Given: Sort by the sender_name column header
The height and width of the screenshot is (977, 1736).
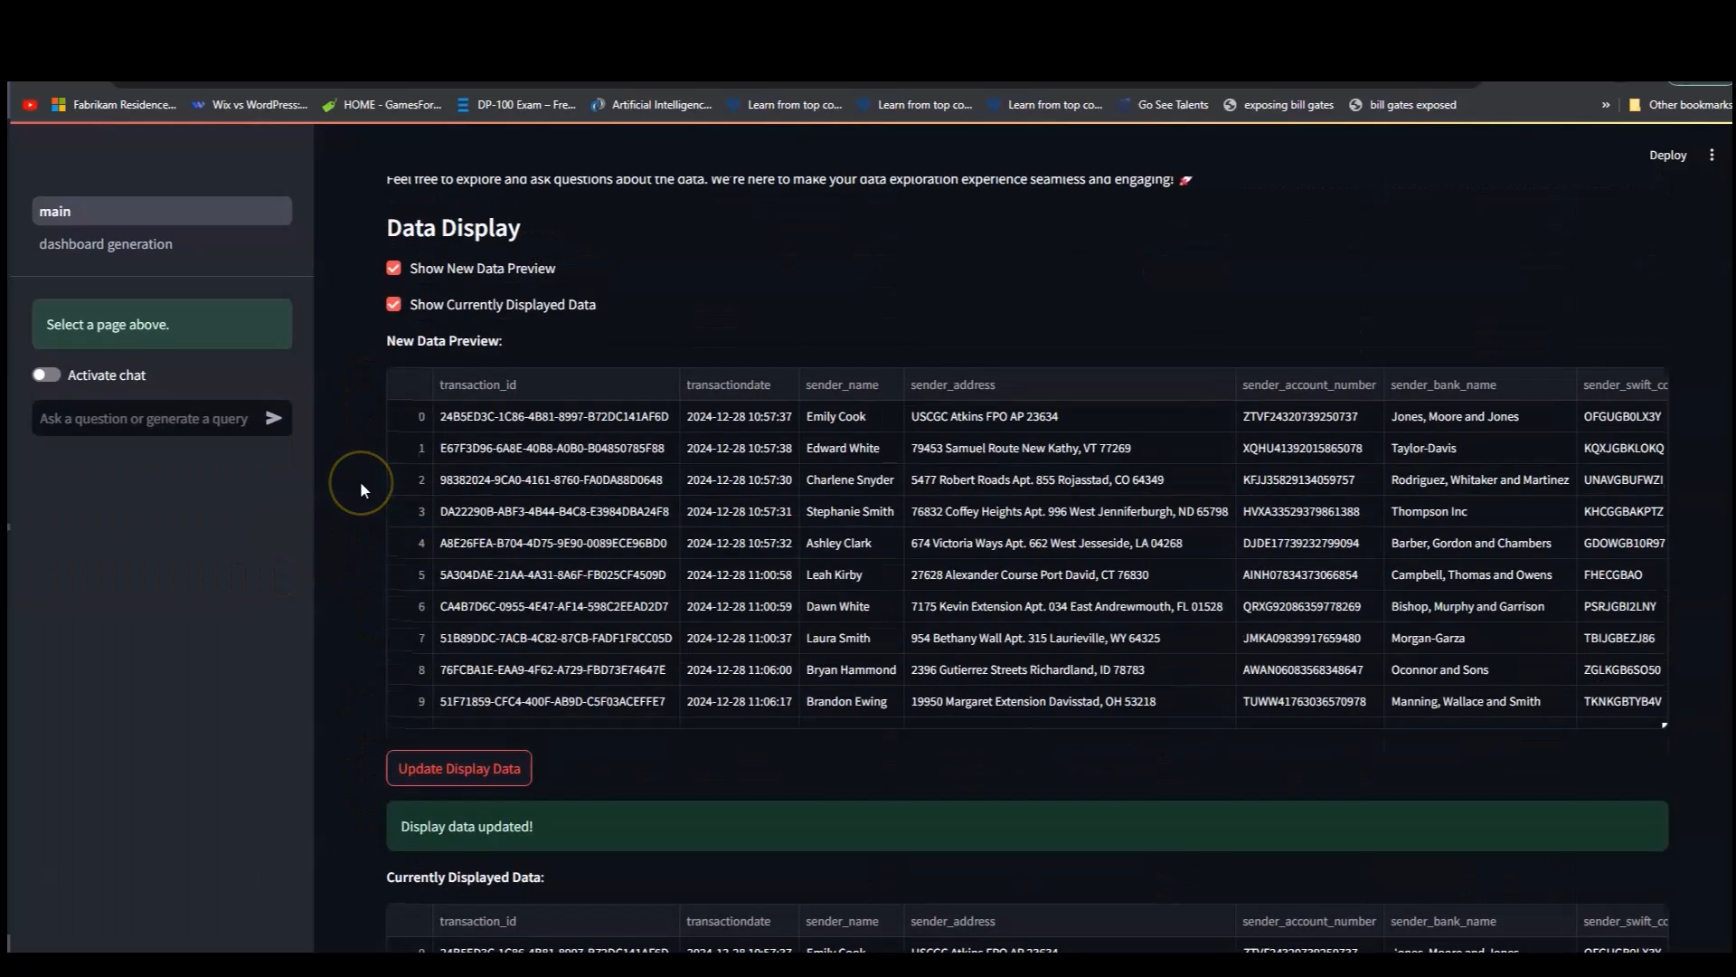Looking at the screenshot, I should click(x=842, y=384).
